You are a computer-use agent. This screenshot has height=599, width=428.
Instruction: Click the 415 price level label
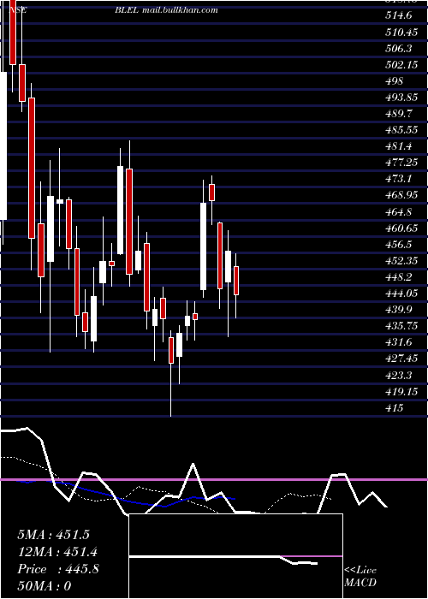click(x=394, y=407)
